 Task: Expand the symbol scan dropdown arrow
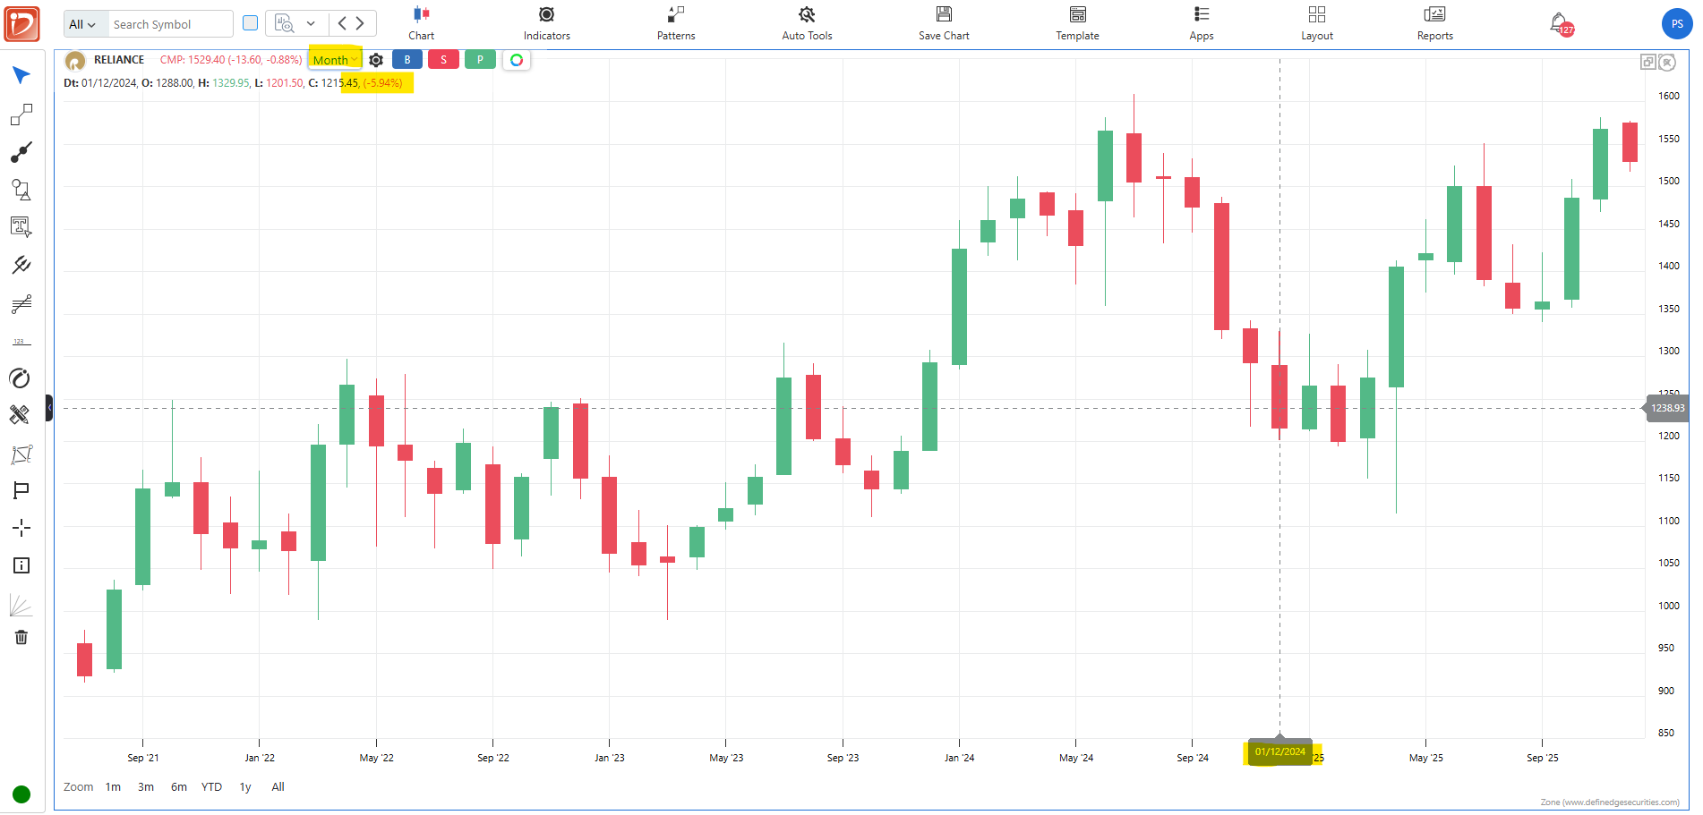(311, 23)
